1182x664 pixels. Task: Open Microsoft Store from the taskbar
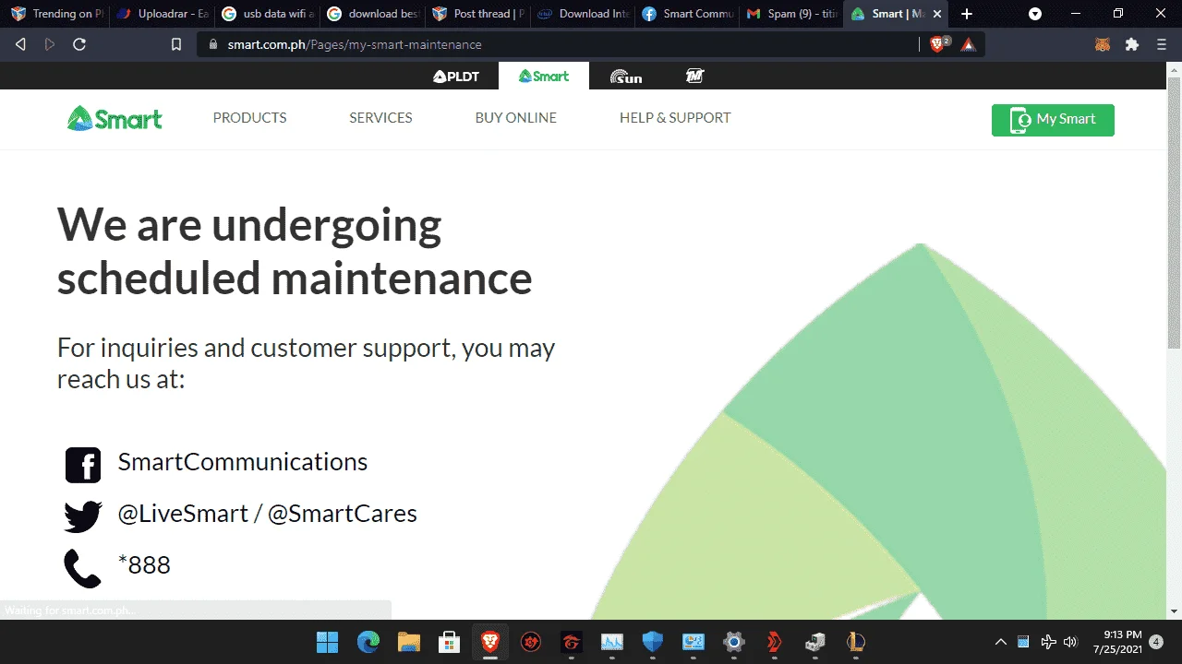[x=450, y=642]
